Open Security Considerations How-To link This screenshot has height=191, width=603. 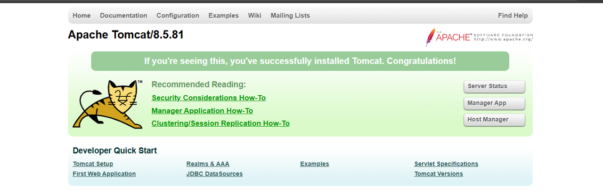(209, 98)
